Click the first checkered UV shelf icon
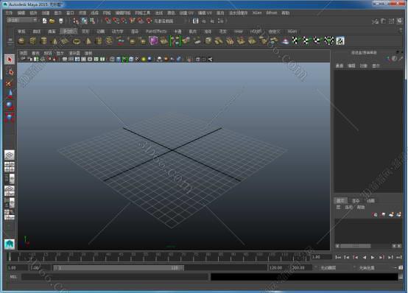The image size is (408, 293). 295,40
